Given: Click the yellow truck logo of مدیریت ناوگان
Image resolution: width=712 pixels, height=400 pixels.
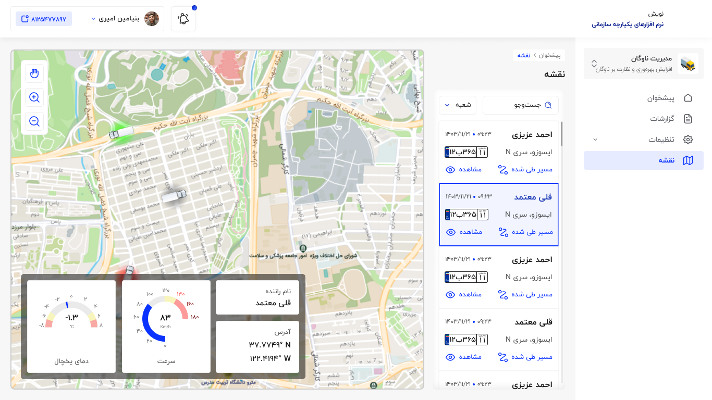Looking at the screenshot, I should pos(688,64).
